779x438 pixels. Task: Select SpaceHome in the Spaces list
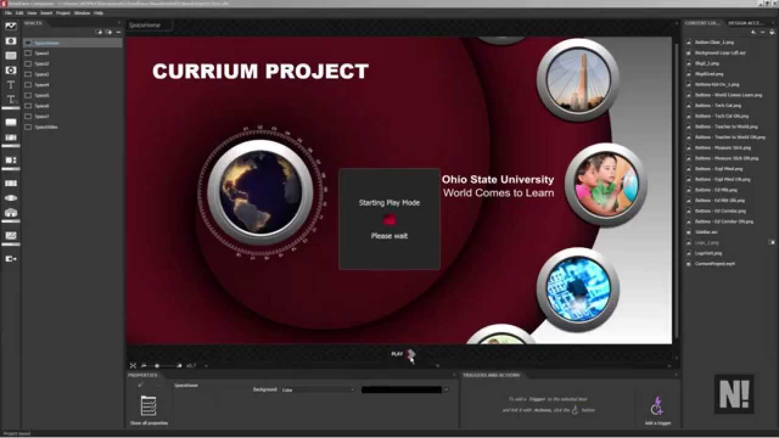point(72,43)
